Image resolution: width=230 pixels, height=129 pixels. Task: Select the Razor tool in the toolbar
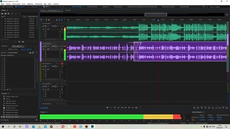44,7
